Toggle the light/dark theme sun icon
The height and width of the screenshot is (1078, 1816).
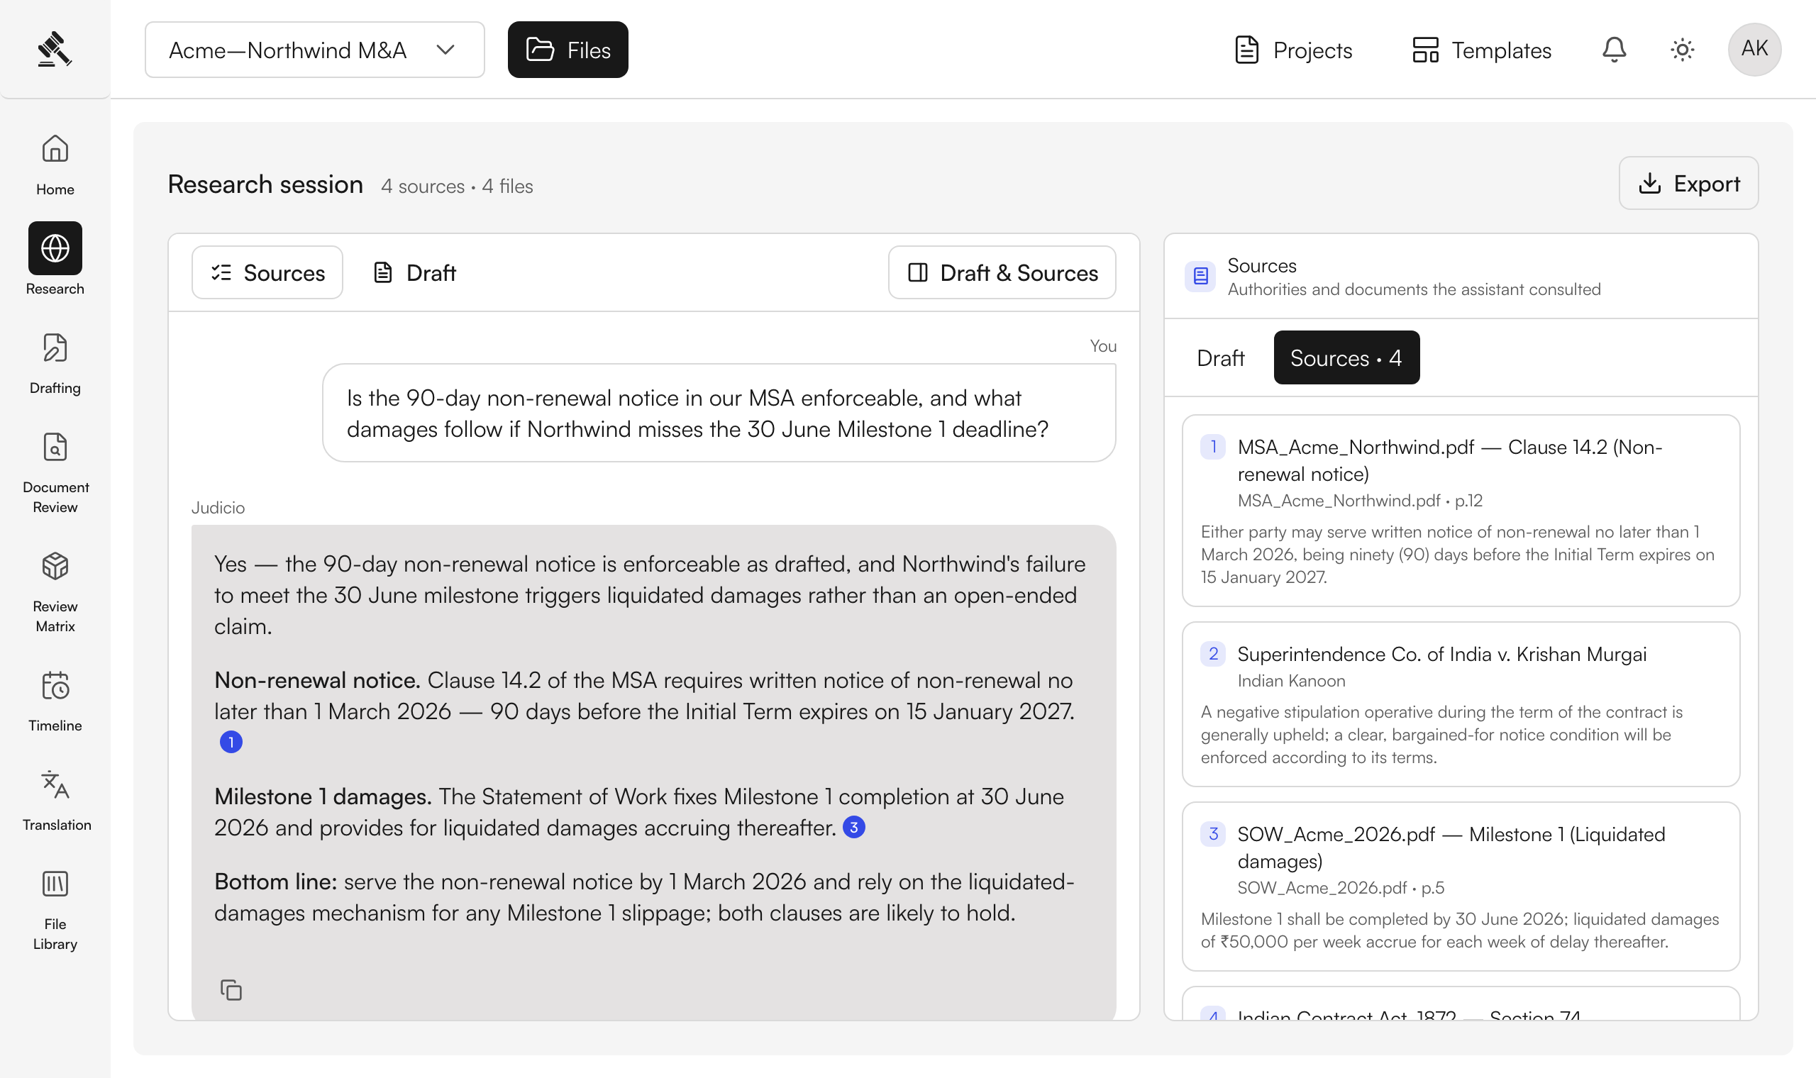click(1683, 50)
